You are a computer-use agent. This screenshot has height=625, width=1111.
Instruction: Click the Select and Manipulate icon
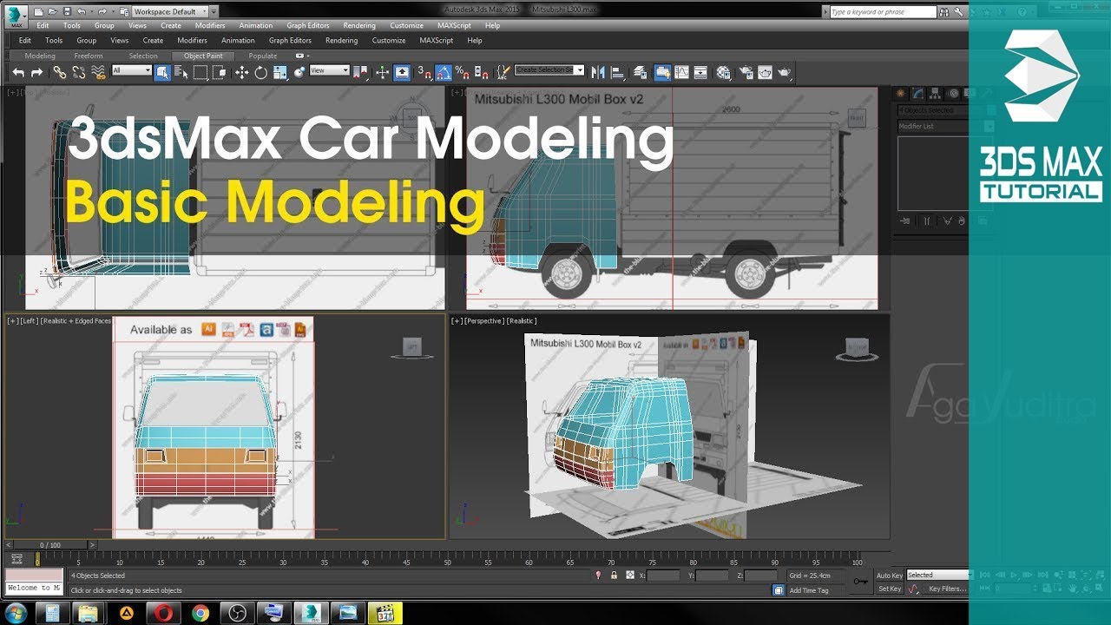pos(382,73)
